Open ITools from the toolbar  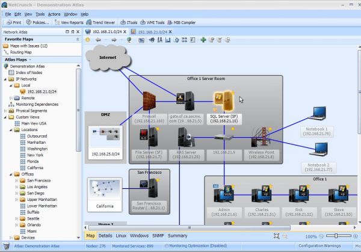tap(129, 22)
